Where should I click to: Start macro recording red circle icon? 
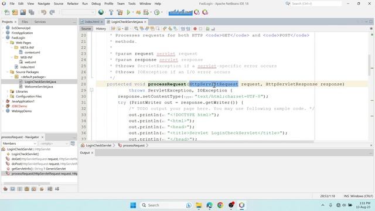[195, 29]
